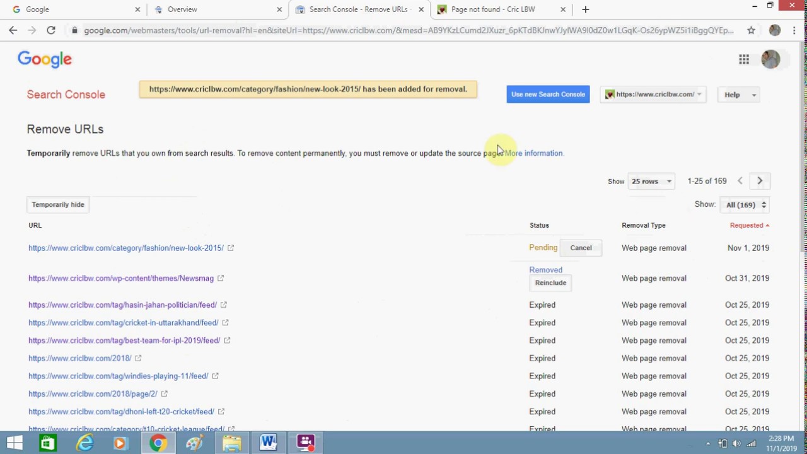Image resolution: width=807 pixels, height=454 pixels.
Task: Sort by the Status column header
Action: pyautogui.click(x=539, y=225)
